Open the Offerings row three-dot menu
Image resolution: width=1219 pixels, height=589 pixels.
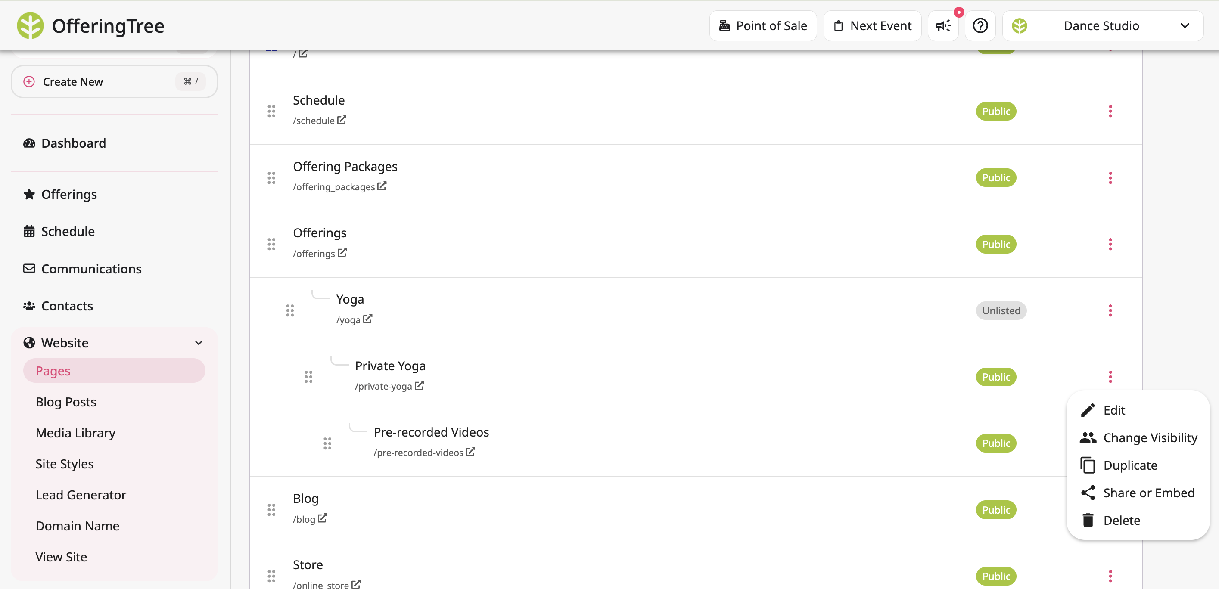point(1110,244)
